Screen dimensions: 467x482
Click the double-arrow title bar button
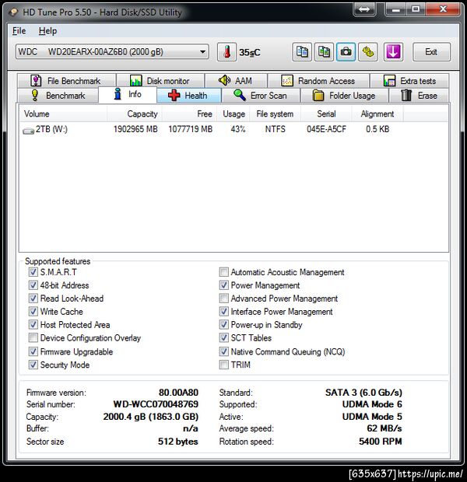click(364, 9)
